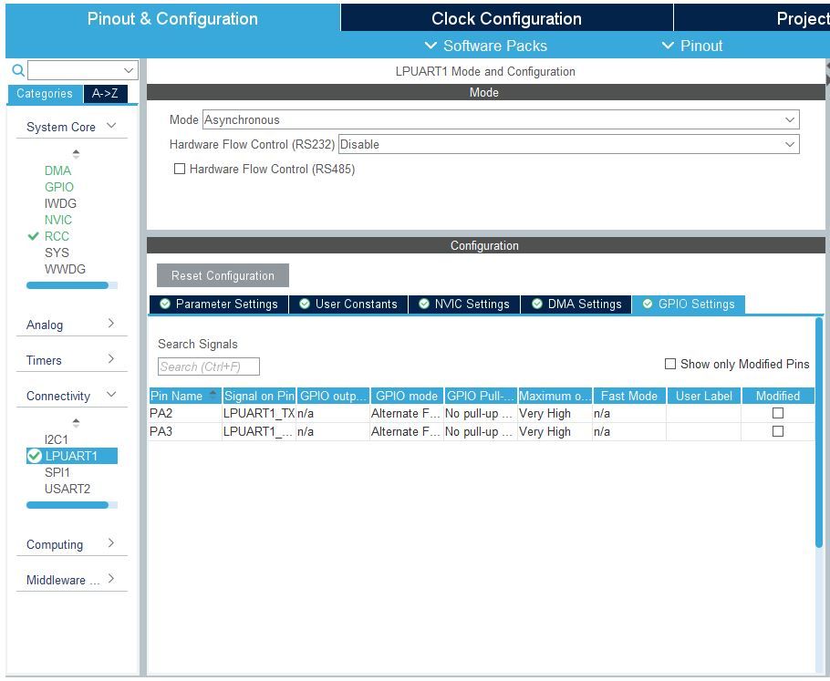Image resolution: width=830 pixels, height=681 pixels.
Task: Open the User Constants tab
Action: point(348,304)
